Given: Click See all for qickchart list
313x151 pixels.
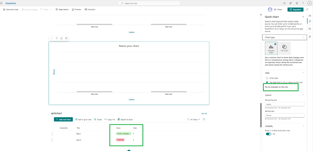Looking at the screenshot, I should point(204,114).
